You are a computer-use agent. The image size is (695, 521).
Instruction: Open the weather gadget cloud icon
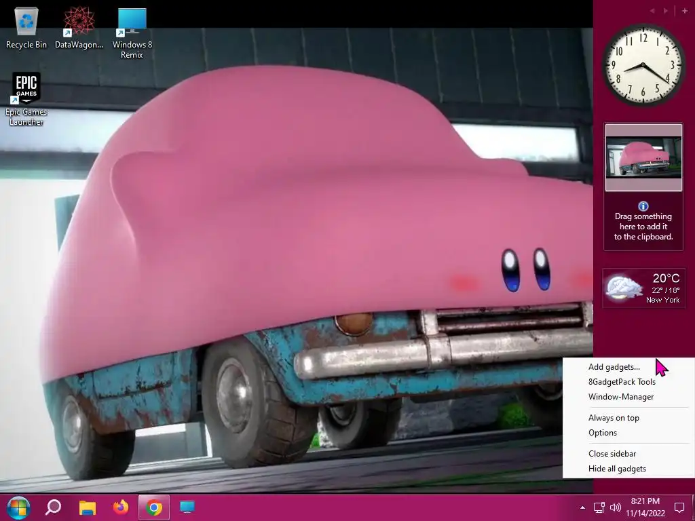[x=624, y=288]
